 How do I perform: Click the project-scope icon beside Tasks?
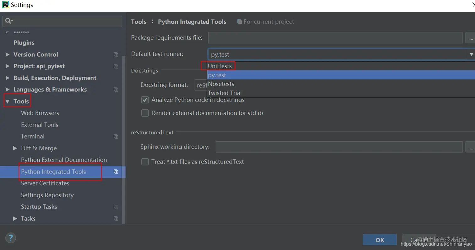point(116,218)
